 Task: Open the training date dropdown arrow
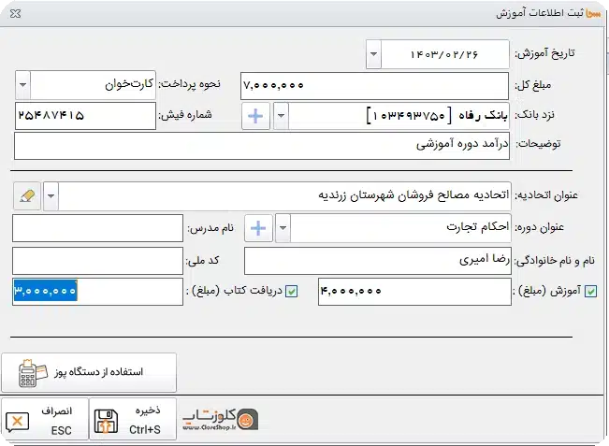(x=373, y=54)
